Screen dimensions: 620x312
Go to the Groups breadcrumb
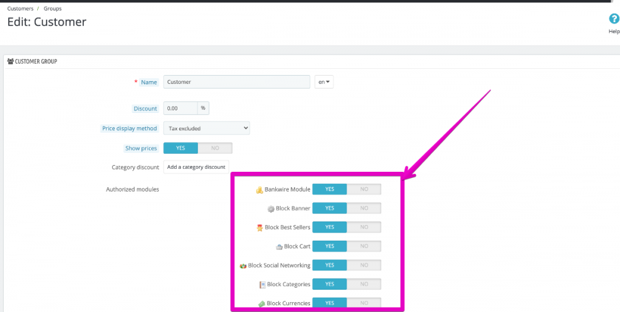[53, 9]
